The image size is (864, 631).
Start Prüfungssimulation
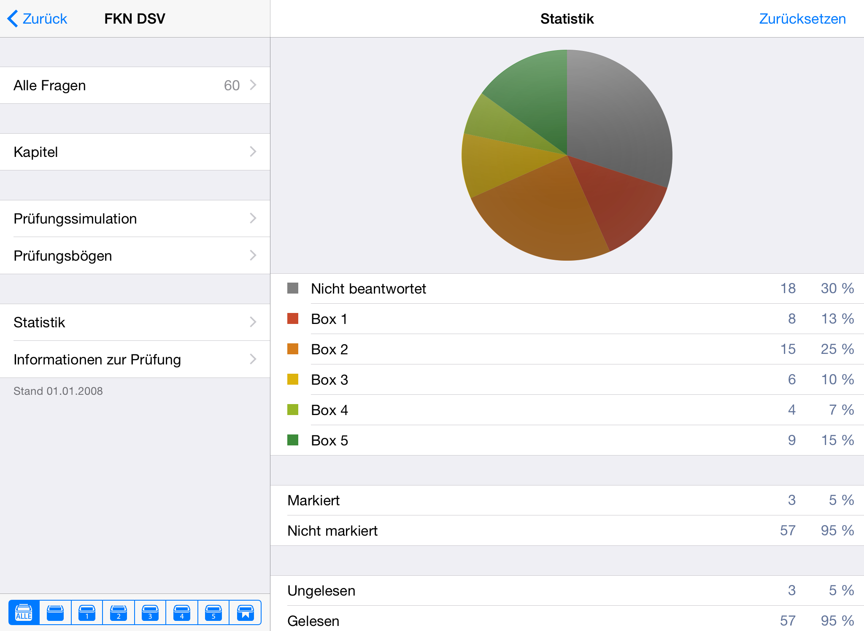[135, 218]
